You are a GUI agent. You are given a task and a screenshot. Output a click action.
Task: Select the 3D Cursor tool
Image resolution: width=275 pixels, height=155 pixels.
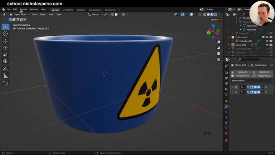(6, 34)
